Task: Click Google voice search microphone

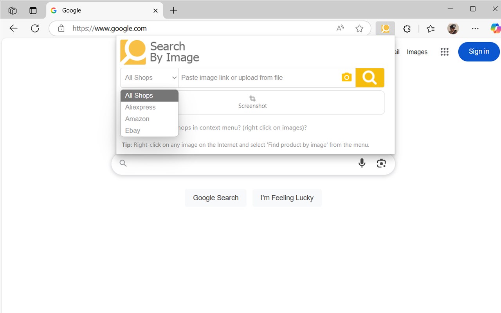Action: (x=362, y=163)
